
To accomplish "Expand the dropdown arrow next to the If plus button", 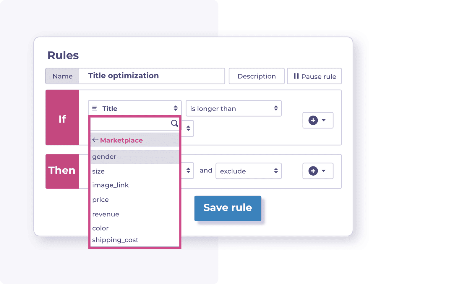I will pyautogui.click(x=324, y=120).
